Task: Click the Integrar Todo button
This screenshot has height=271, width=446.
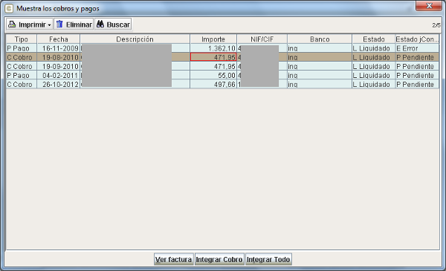Action: tap(268, 259)
